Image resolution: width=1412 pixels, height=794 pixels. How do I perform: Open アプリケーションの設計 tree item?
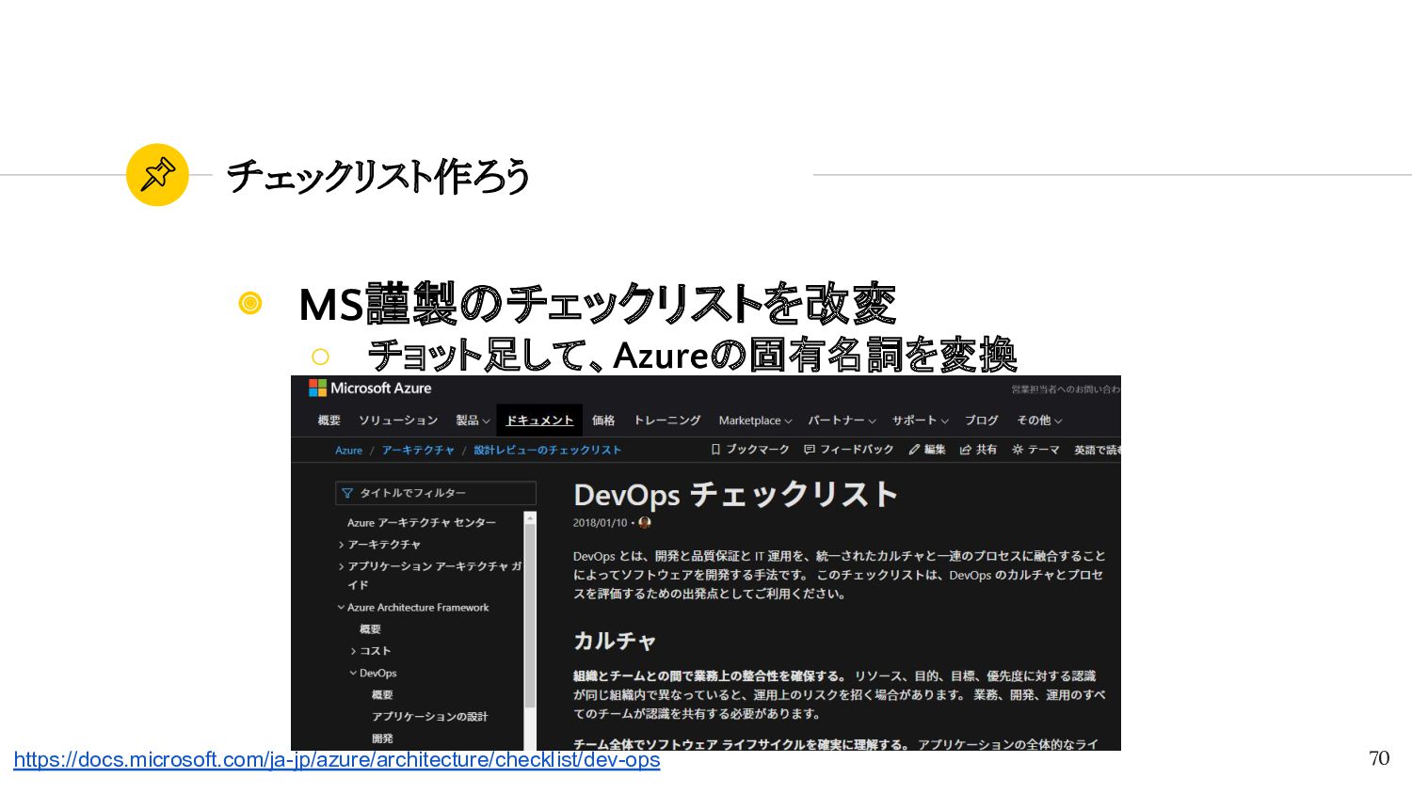(x=429, y=717)
